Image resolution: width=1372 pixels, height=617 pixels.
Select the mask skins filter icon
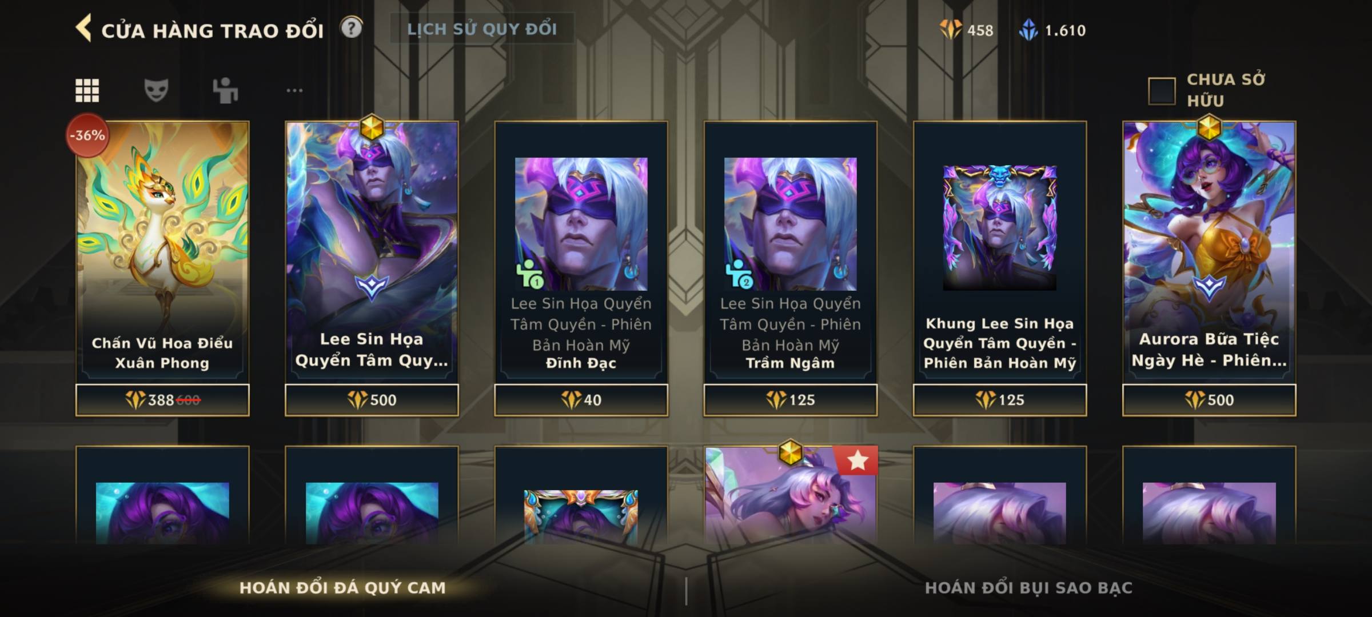coord(156,90)
